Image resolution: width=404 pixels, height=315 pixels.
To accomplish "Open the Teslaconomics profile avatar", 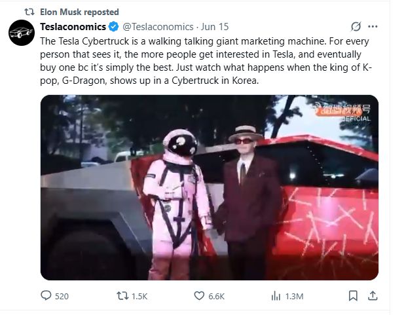I will click(x=21, y=33).
